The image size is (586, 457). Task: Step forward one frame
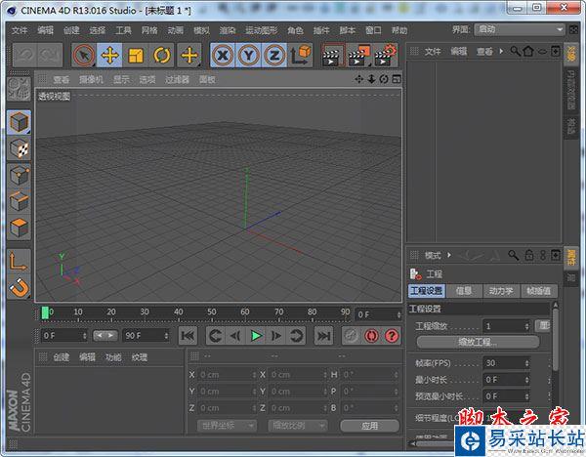tap(276, 336)
